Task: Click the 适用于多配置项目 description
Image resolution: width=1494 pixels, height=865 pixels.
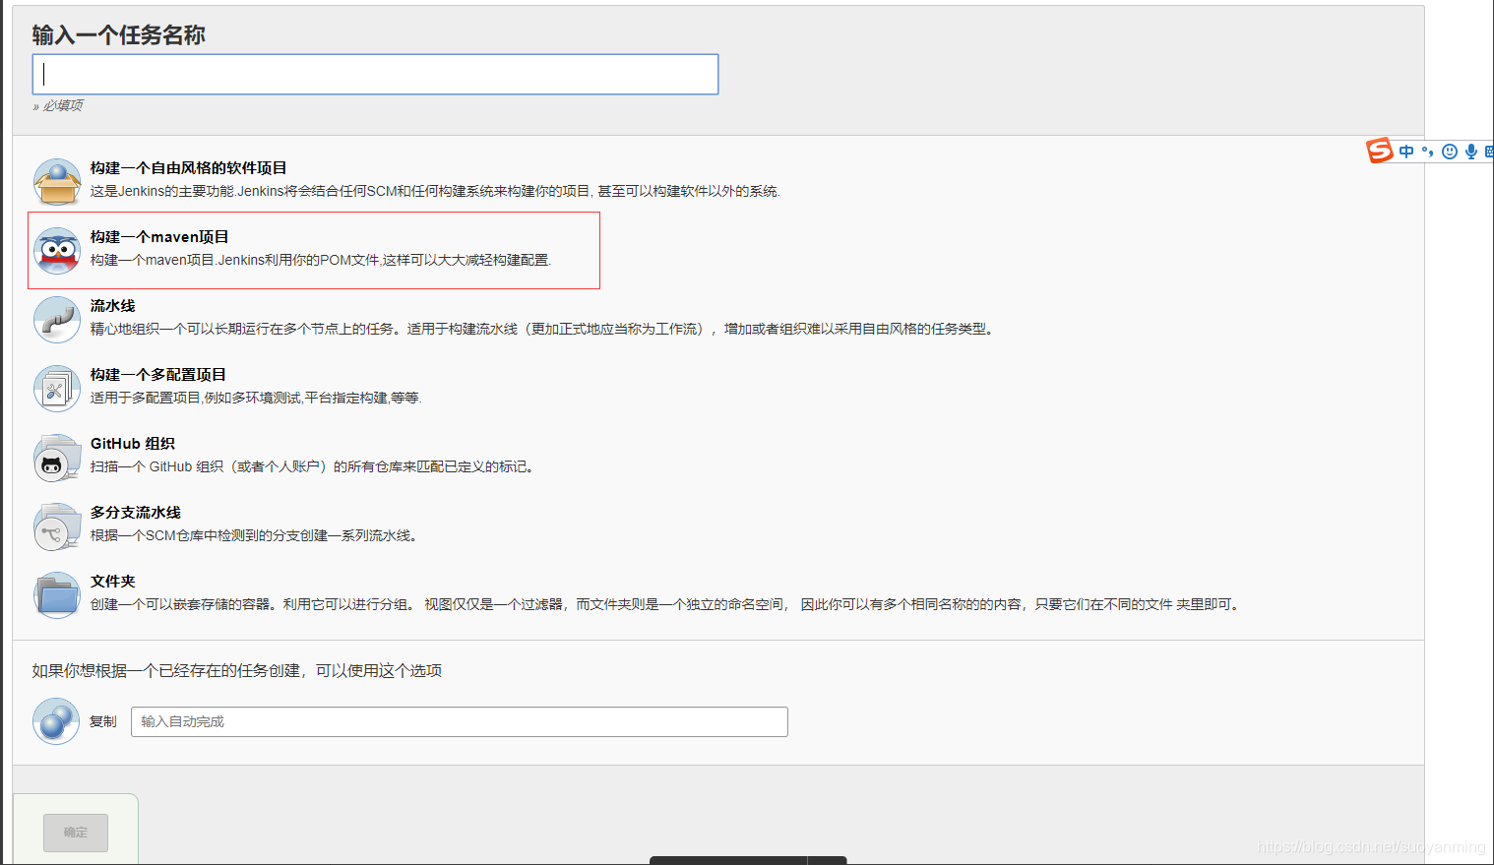Action: (x=256, y=398)
